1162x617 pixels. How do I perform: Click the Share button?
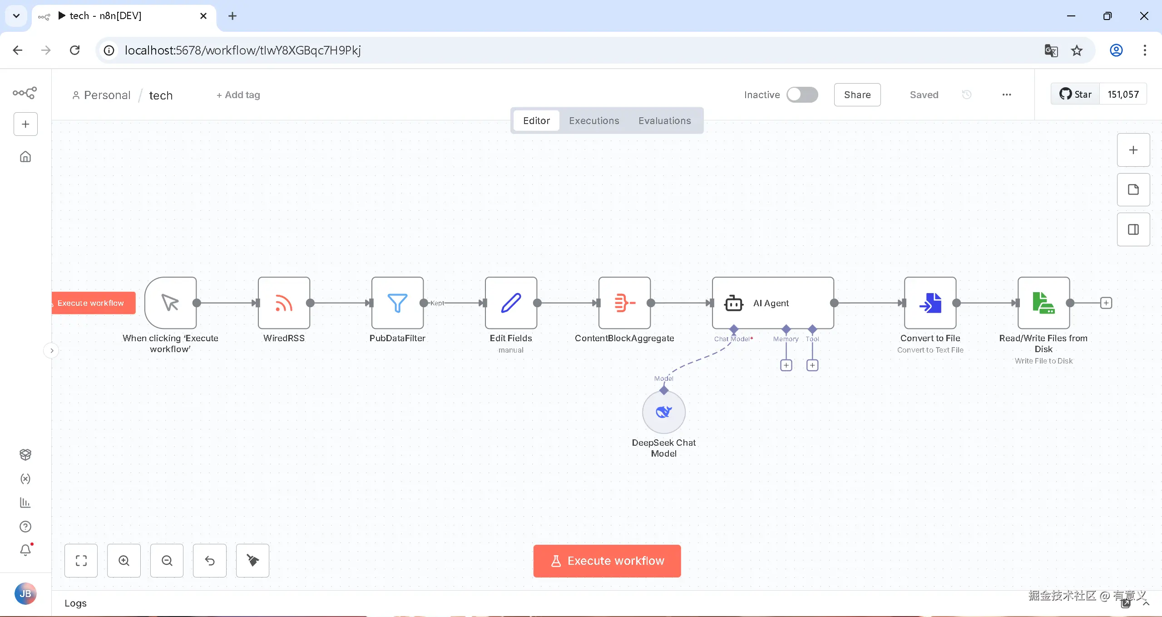857,95
